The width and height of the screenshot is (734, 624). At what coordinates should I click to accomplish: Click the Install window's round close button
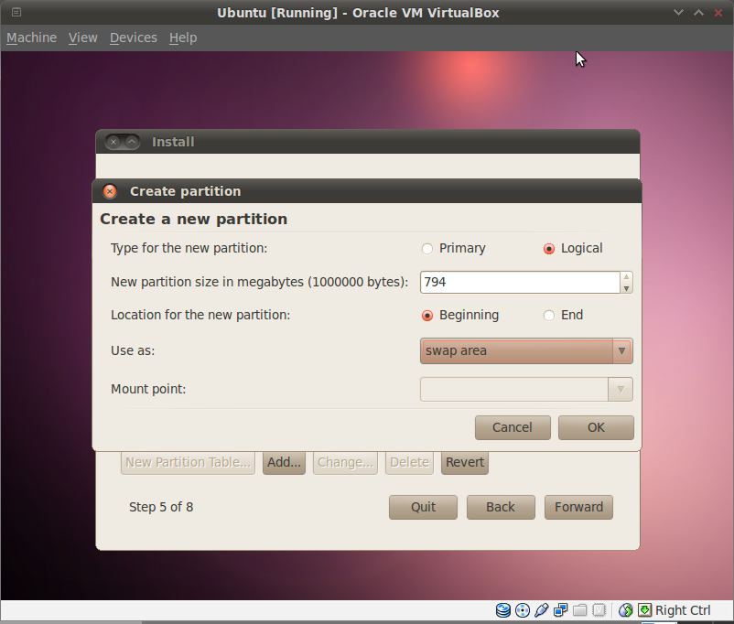coord(113,142)
